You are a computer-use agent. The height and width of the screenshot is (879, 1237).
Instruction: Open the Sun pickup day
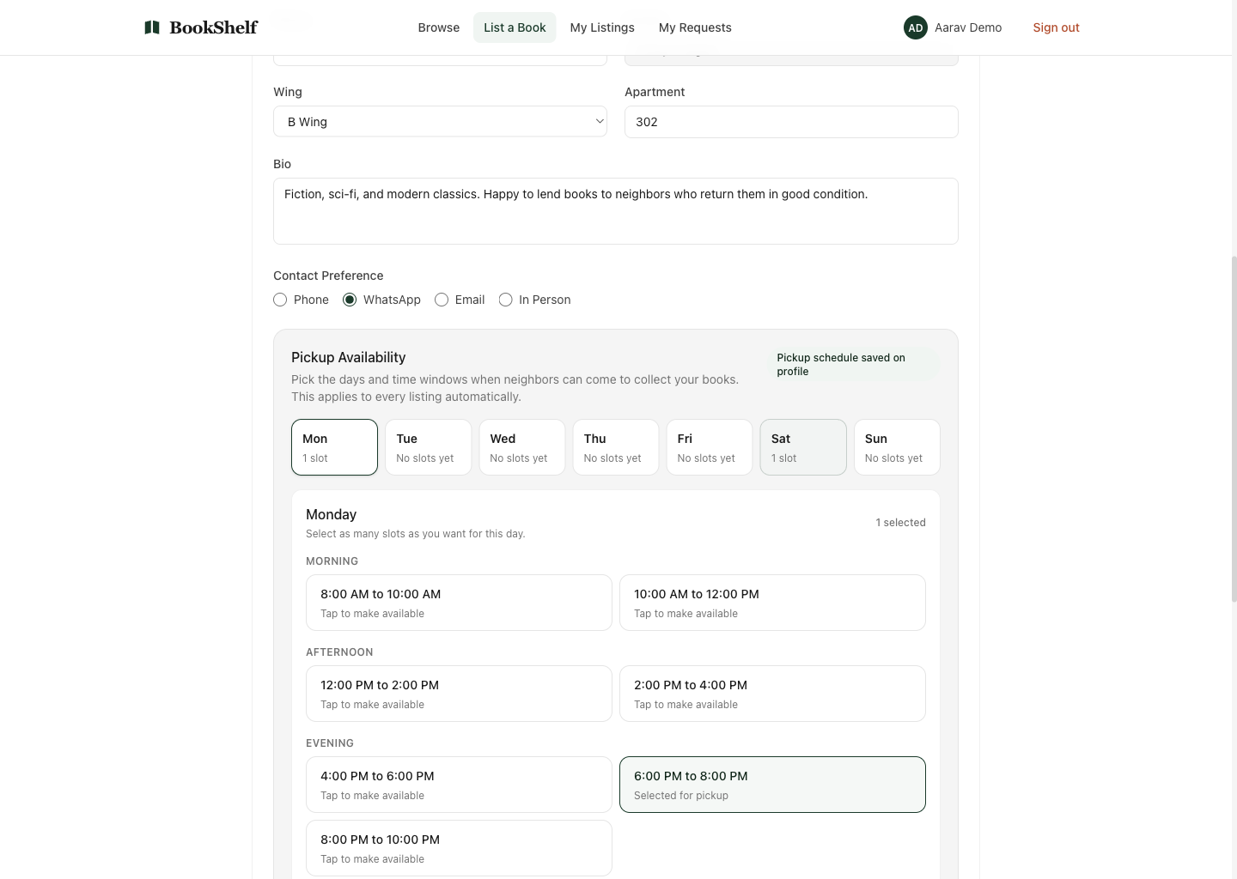pos(896,447)
